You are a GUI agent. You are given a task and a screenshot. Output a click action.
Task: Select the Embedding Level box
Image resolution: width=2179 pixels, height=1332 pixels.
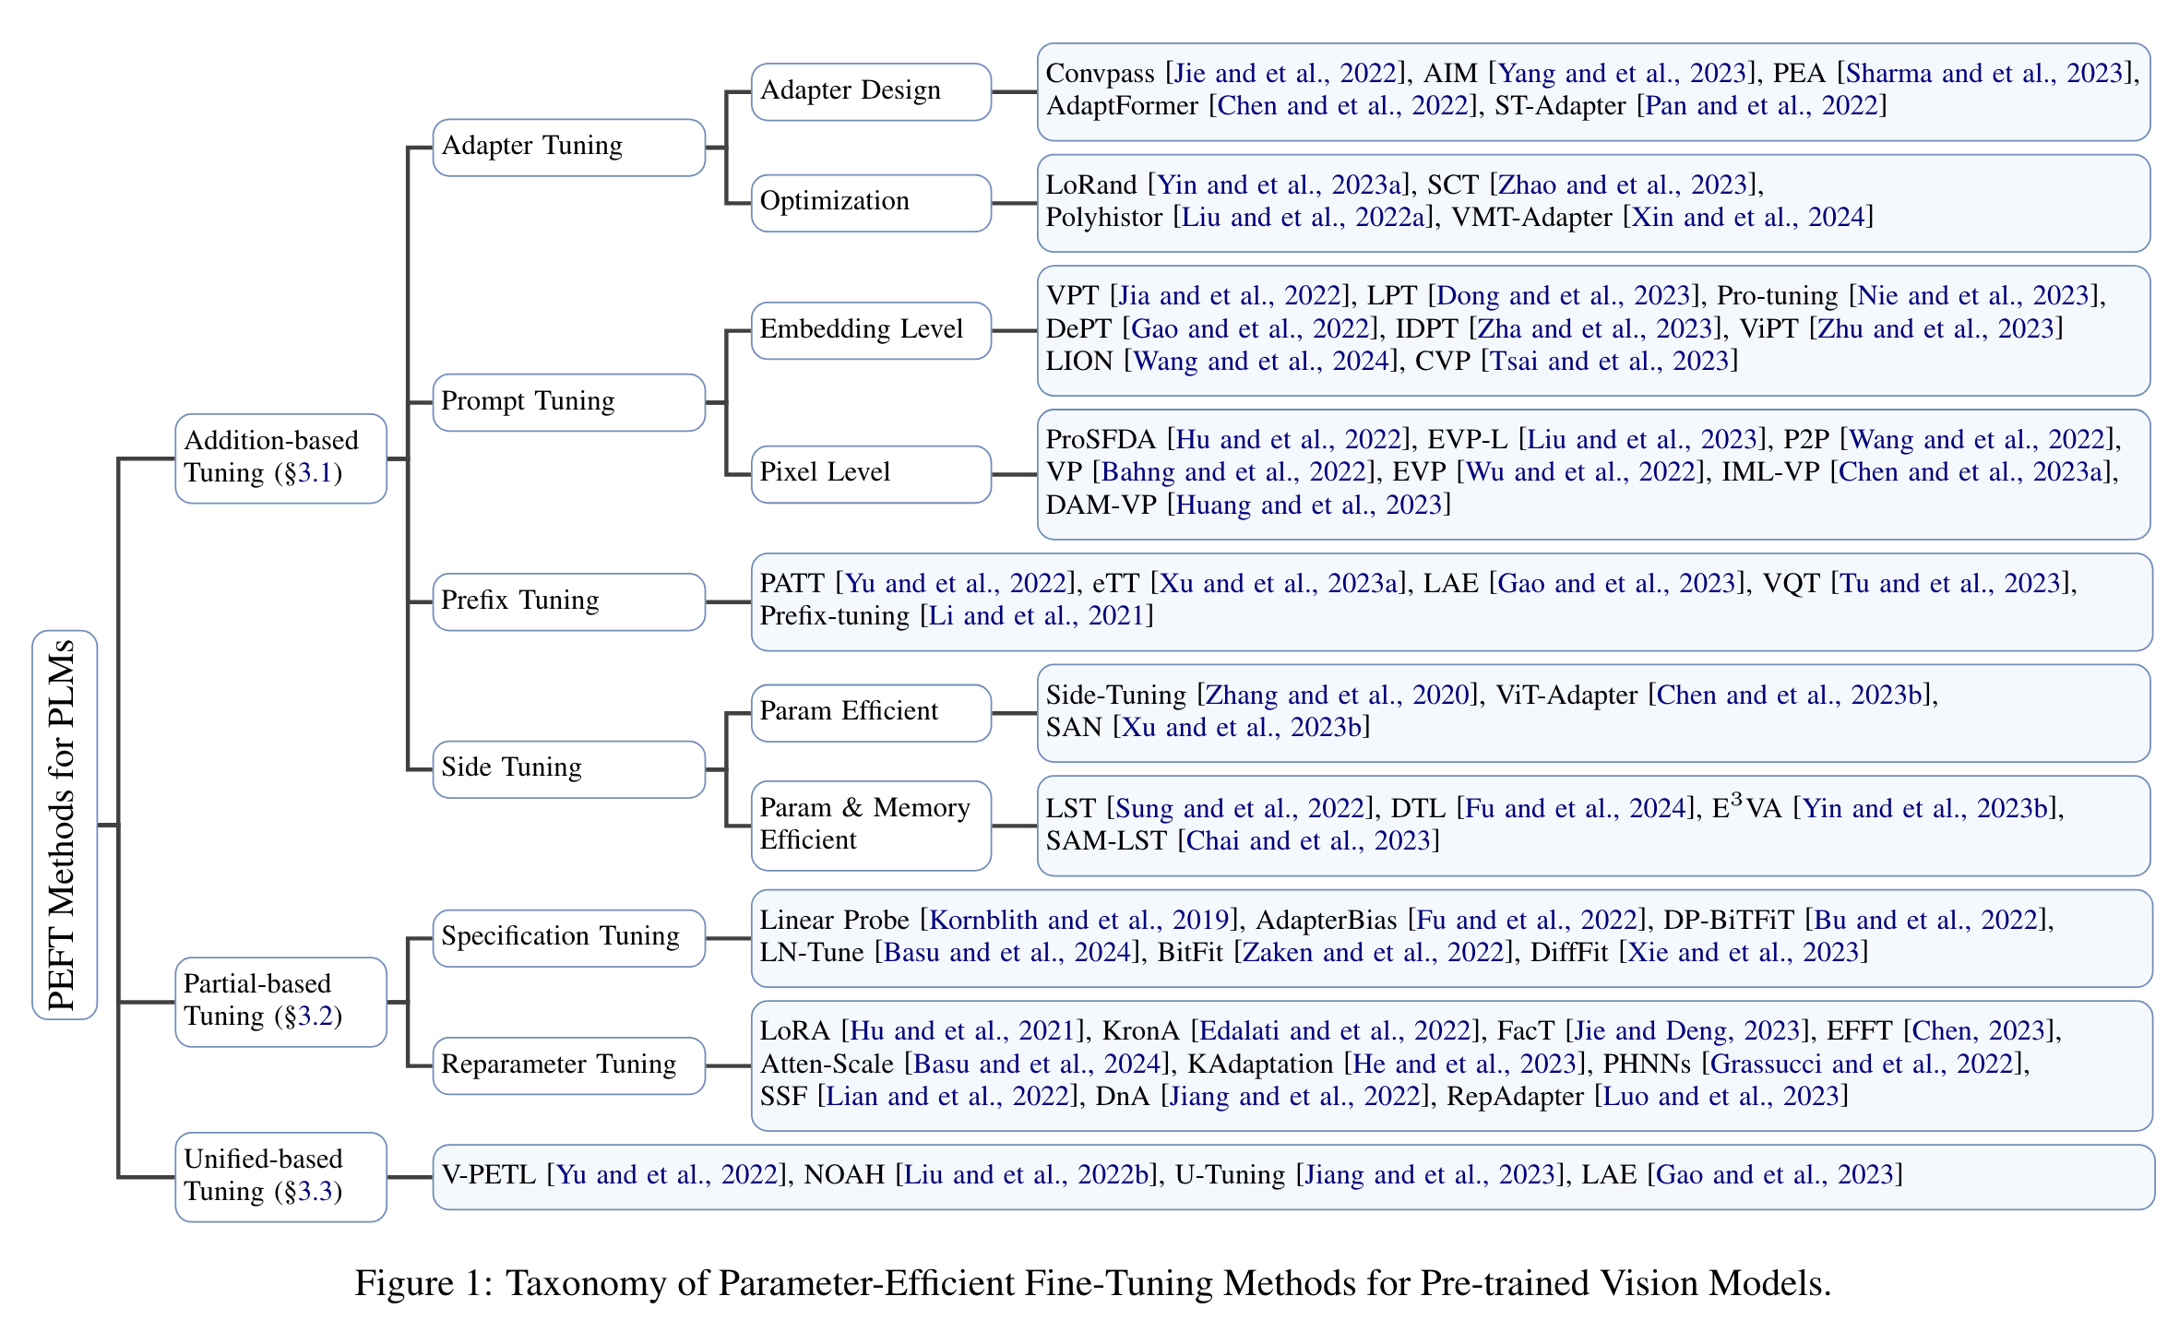click(x=870, y=330)
